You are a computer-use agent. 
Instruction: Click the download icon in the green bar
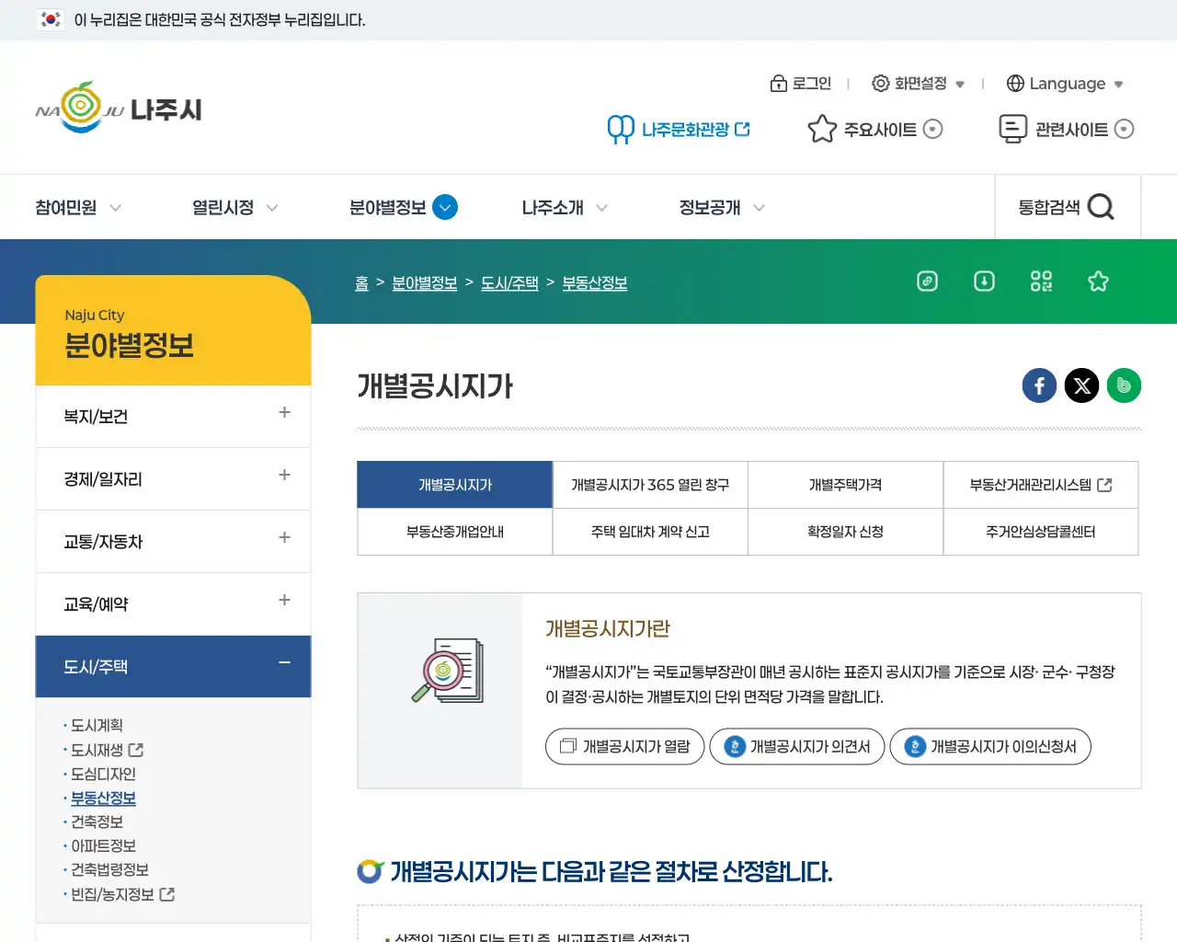click(984, 282)
